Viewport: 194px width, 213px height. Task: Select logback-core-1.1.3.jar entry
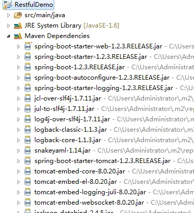[x=68, y=140]
